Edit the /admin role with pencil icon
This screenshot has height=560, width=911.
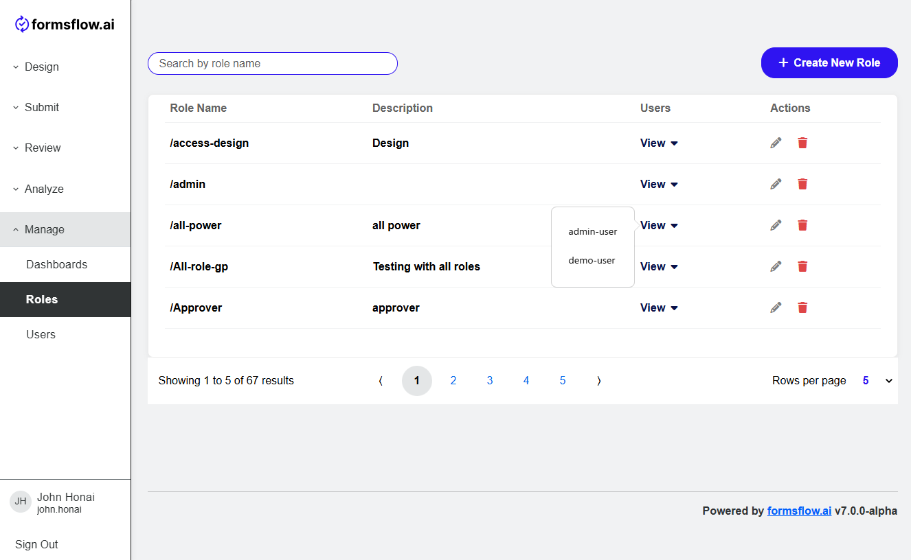[776, 184]
